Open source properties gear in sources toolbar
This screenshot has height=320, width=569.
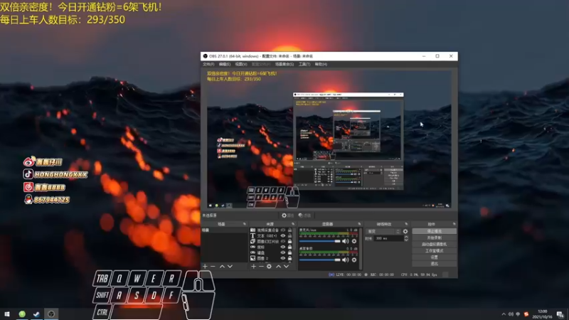pyautogui.click(x=269, y=266)
